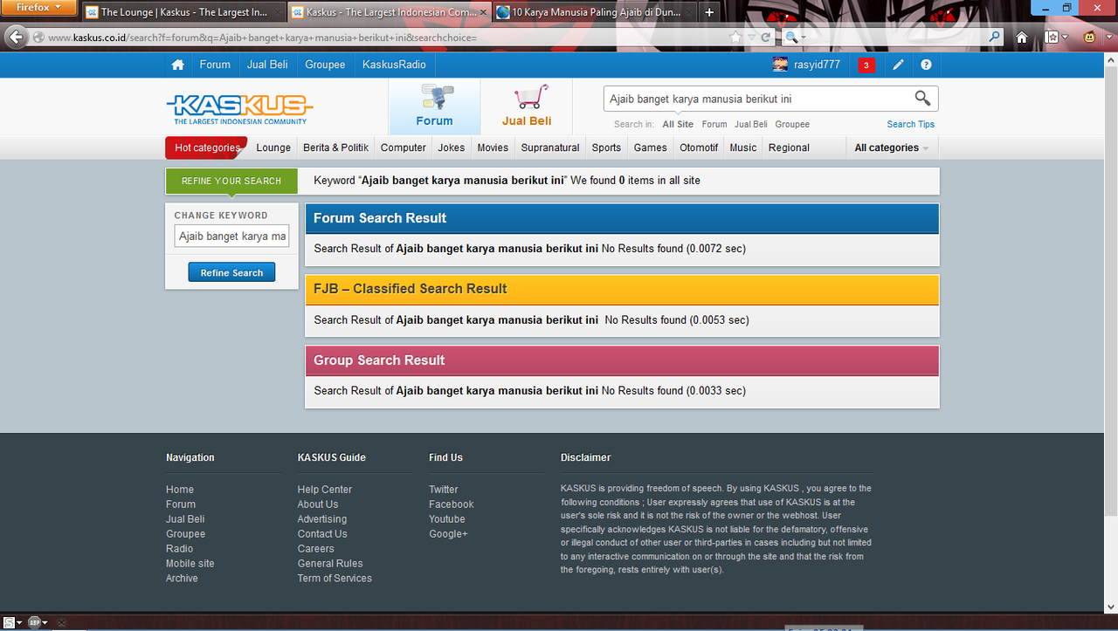1118x631 pixels.
Task: Open Jual Beli in the top bar
Action: [x=267, y=65]
